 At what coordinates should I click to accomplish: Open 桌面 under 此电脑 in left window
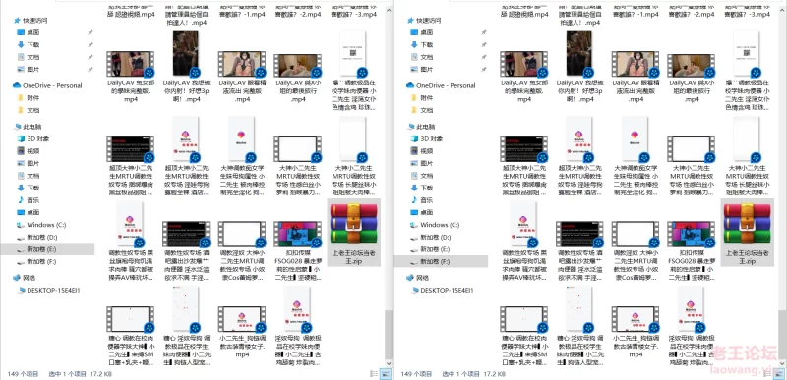click(x=29, y=212)
